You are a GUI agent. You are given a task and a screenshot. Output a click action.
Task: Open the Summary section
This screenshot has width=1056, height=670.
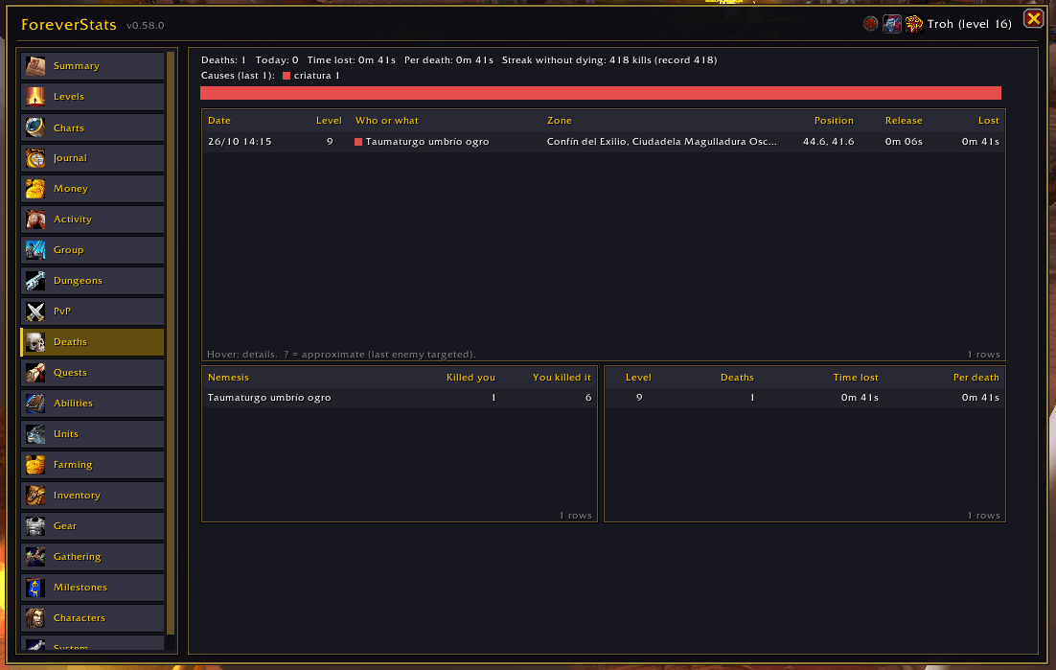tap(92, 66)
